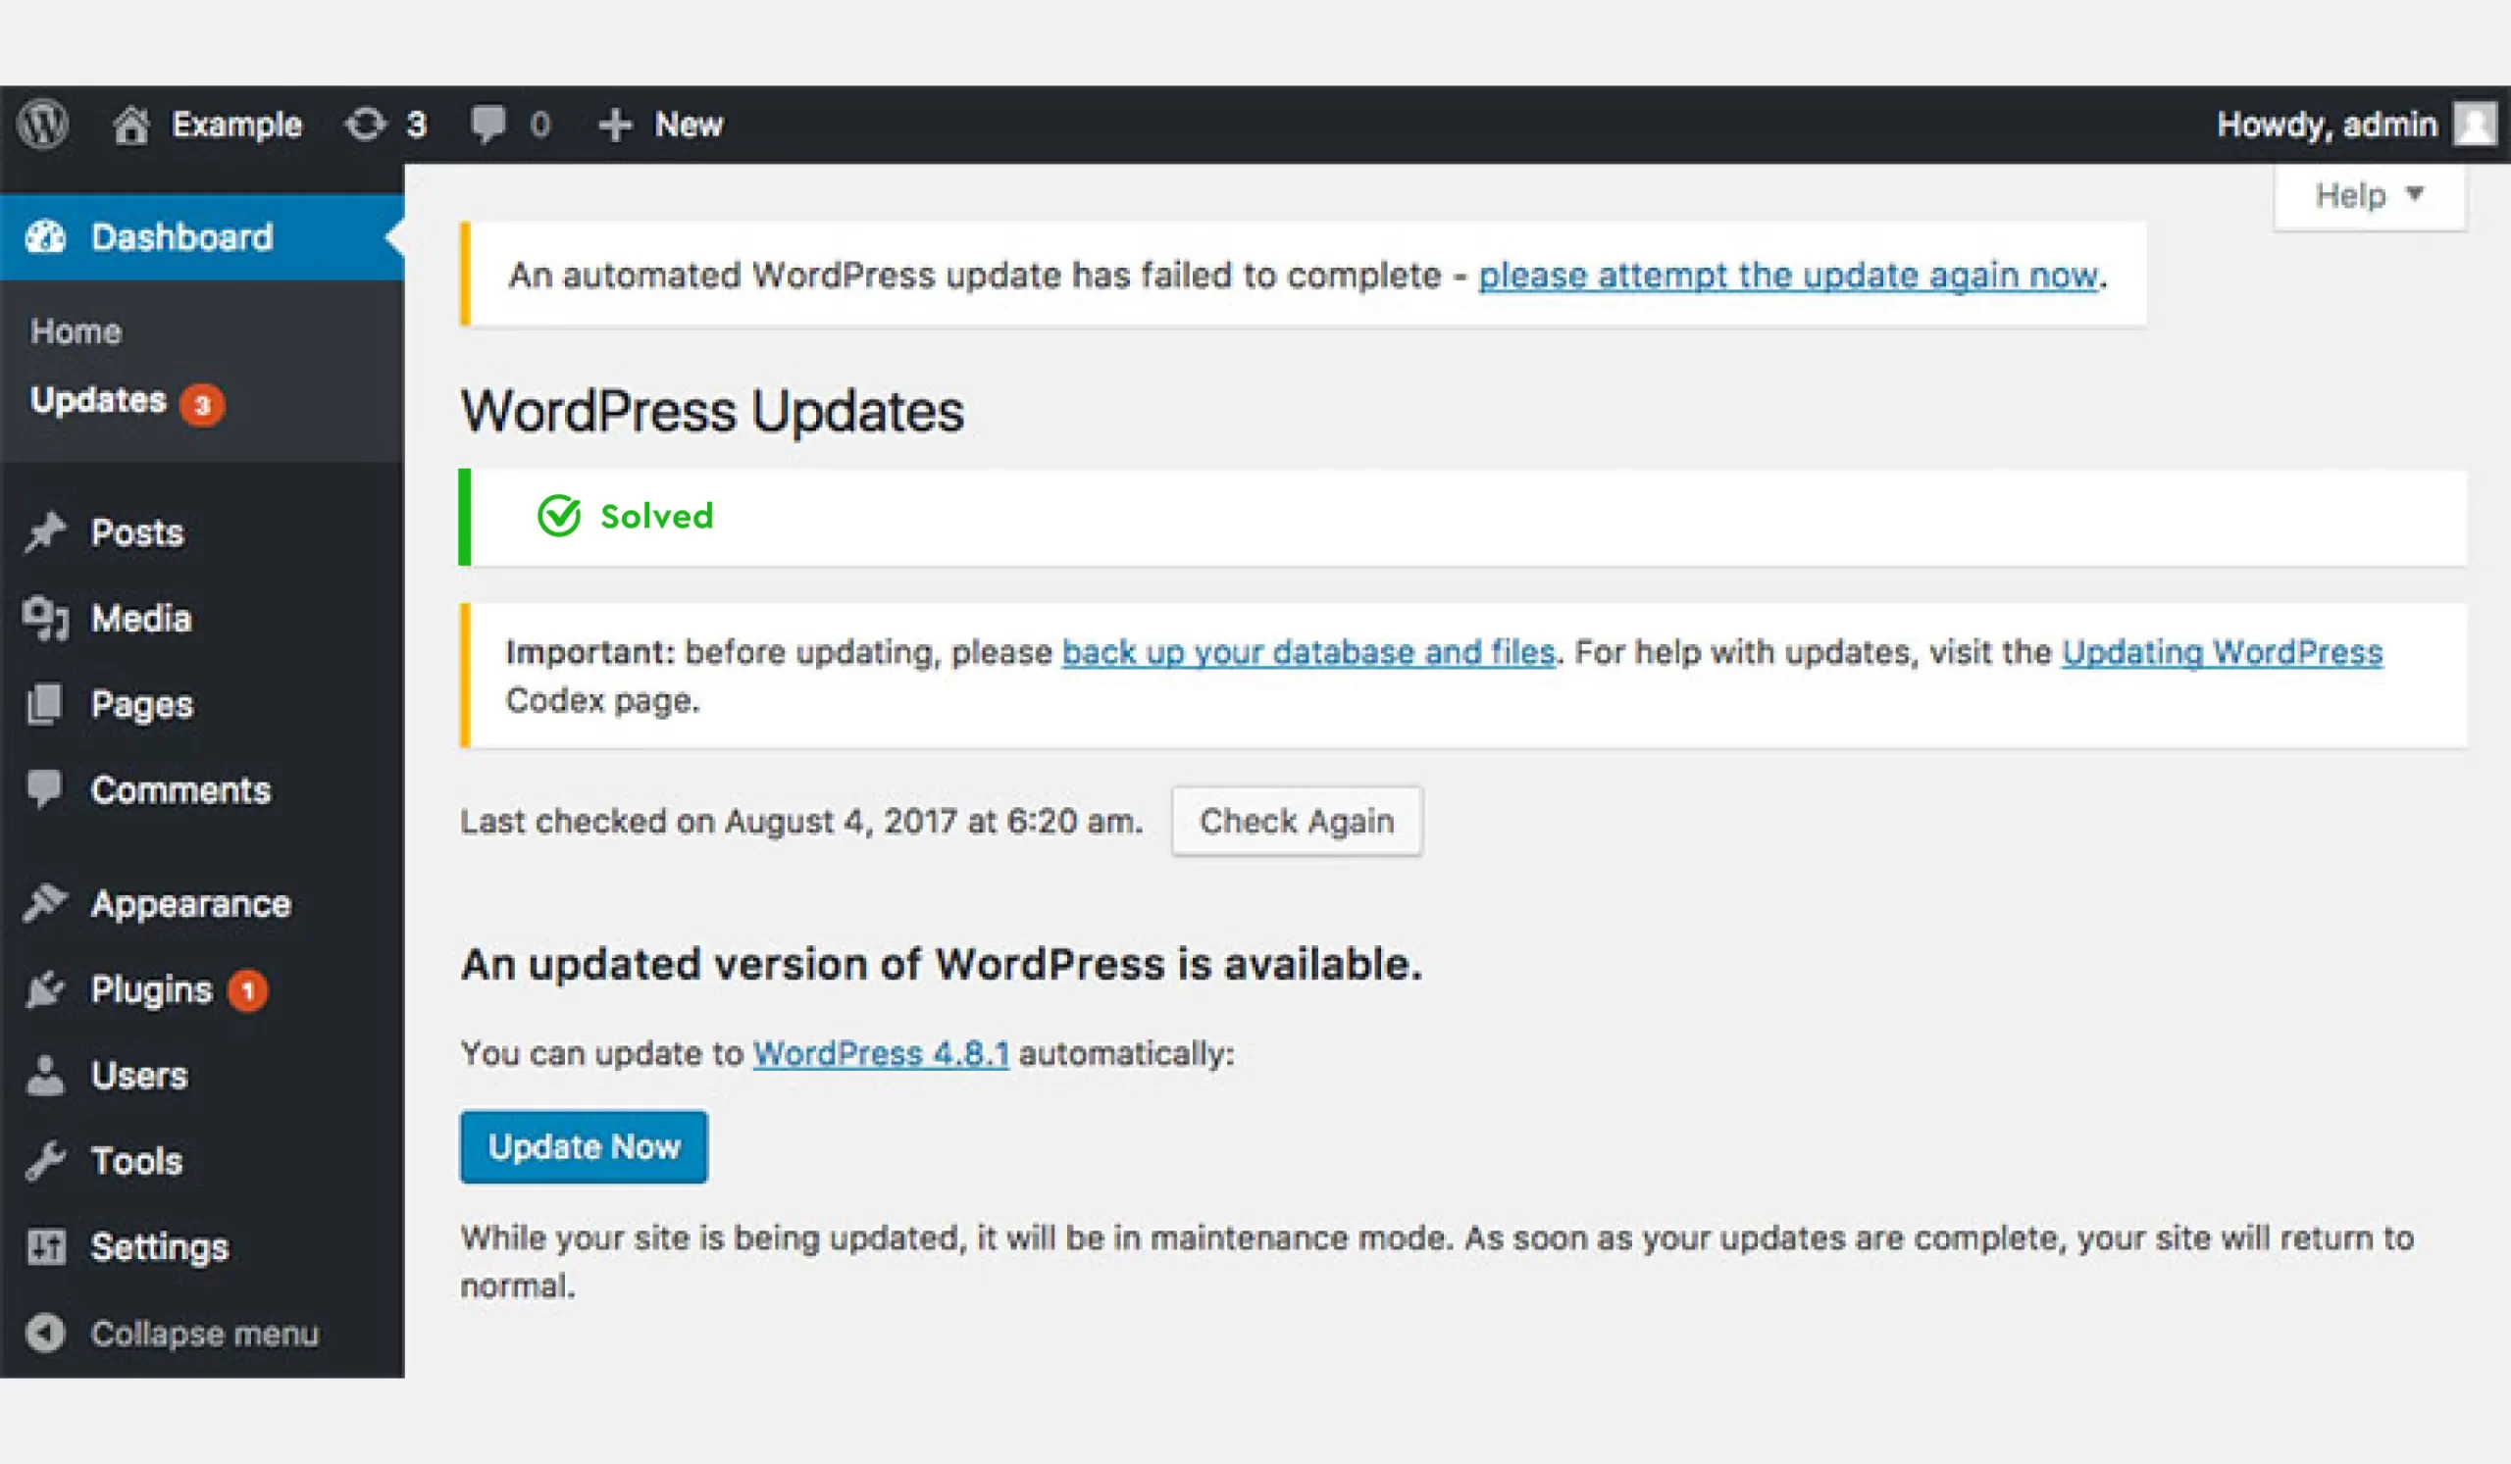Click the updates refresh icon showing 3
Image resolution: width=2511 pixels, height=1464 pixels.
[x=369, y=124]
